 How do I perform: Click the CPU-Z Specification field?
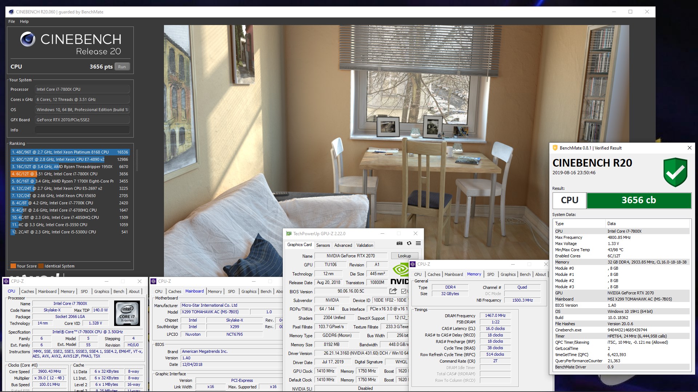tap(88, 332)
